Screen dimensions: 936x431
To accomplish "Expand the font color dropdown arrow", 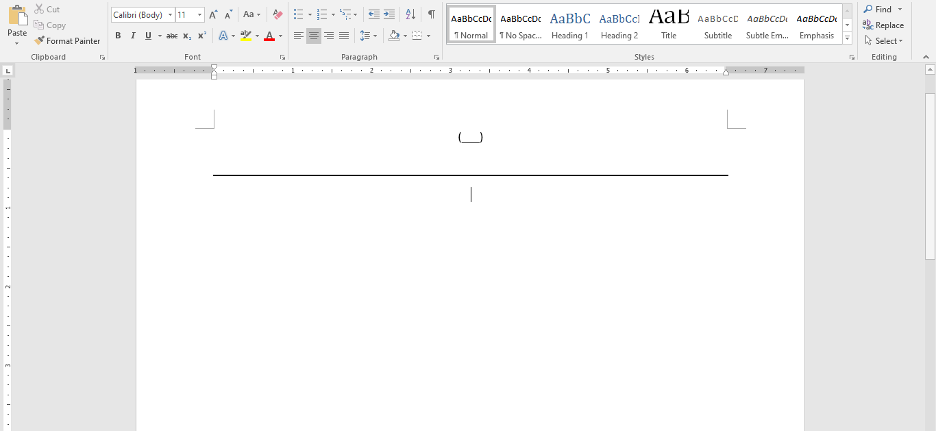I will (280, 36).
